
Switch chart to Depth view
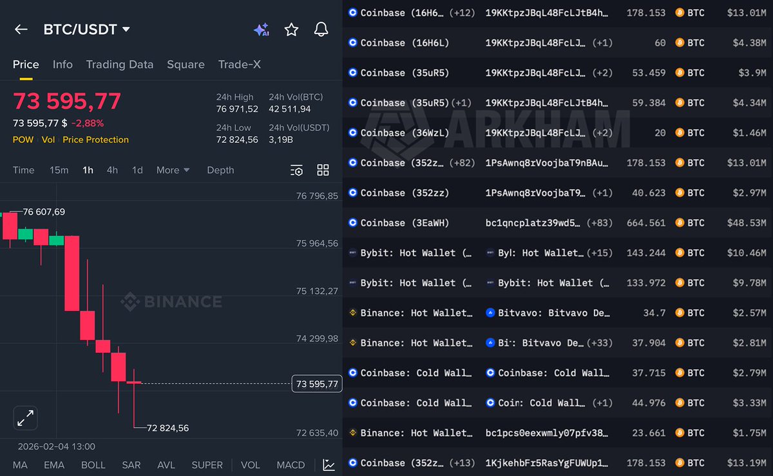coord(220,171)
